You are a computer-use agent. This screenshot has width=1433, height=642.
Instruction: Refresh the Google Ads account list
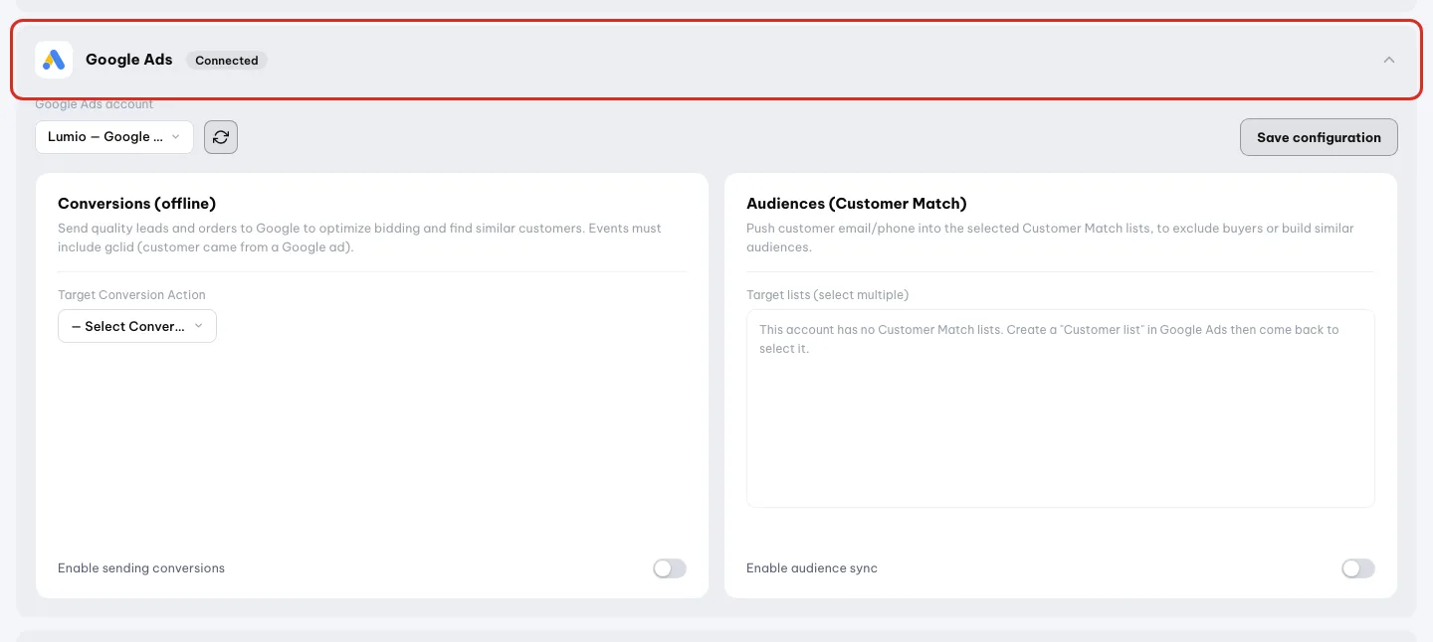click(x=221, y=137)
